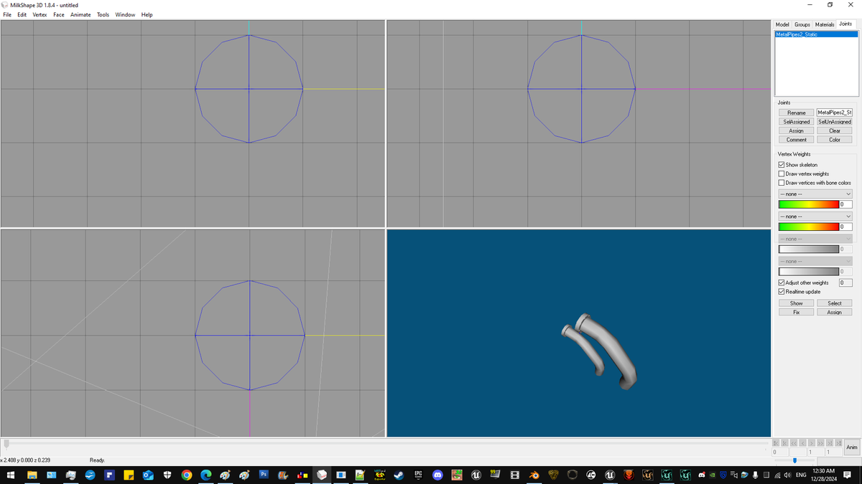Click the small blue slider below frame fields
Image resolution: width=862 pixels, height=484 pixels.
[x=794, y=460]
